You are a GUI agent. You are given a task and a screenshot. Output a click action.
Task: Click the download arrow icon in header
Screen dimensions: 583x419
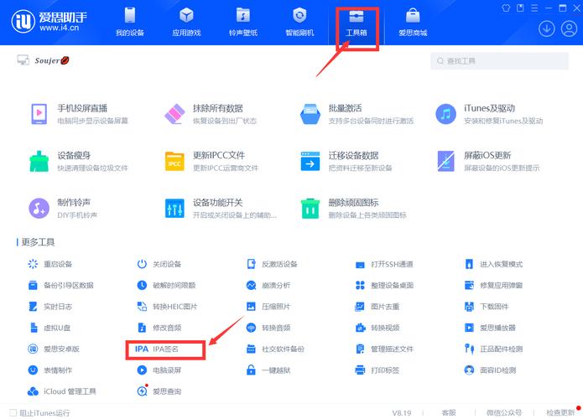tap(547, 28)
